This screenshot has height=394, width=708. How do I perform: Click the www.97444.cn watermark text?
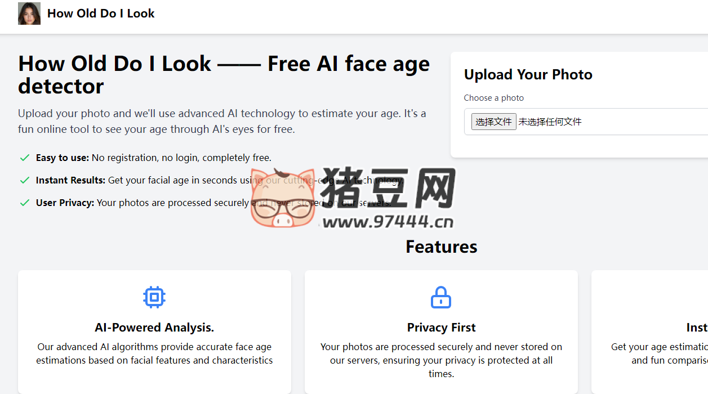[388, 221]
